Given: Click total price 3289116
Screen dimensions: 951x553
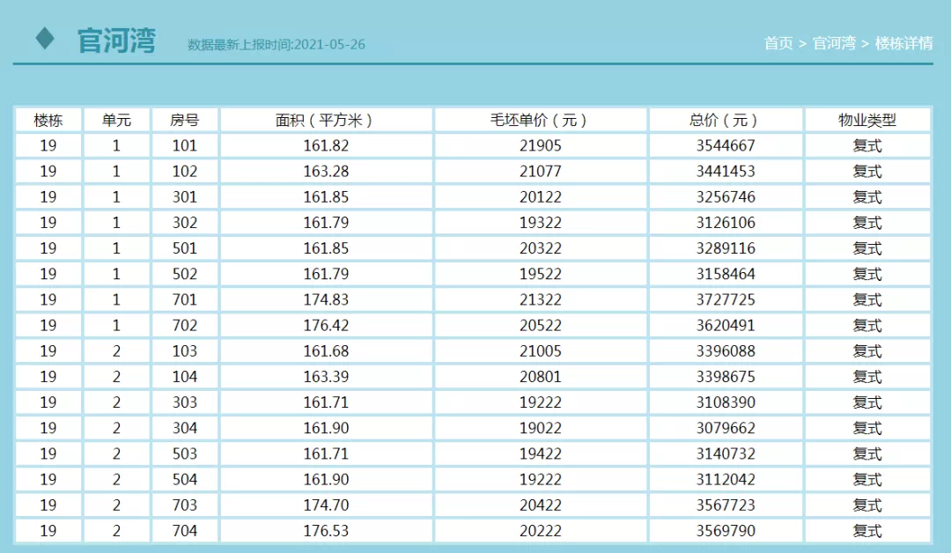Looking at the screenshot, I should click(x=726, y=248).
